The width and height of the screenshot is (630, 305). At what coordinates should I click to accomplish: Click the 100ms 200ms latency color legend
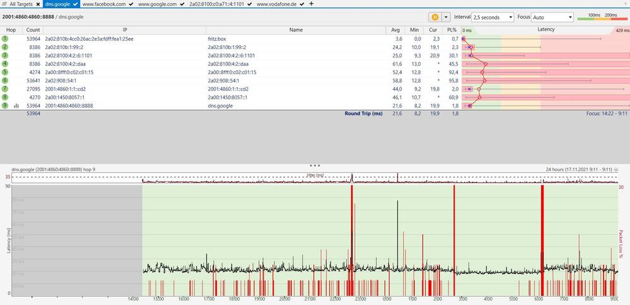coord(602,17)
